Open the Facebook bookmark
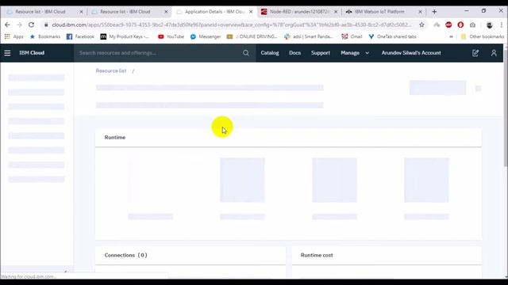 coord(80,36)
